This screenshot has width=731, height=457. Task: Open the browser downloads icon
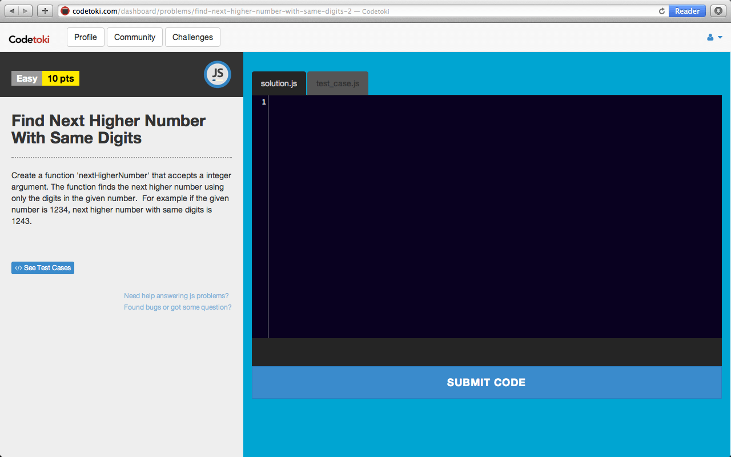[717, 11]
